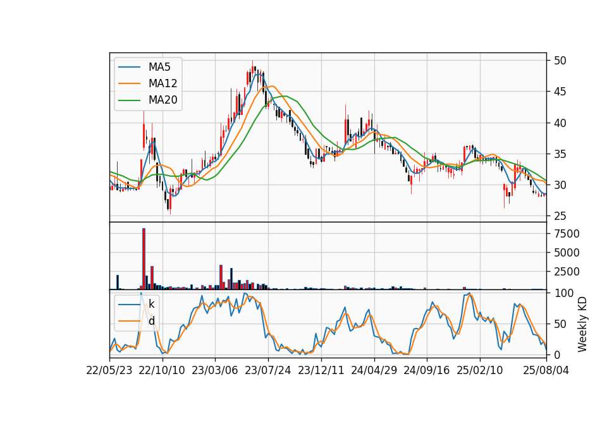Viewport: 607px width, 436px height.
Task: Click the MA12 legend label
Action: [x=162, y=83]
